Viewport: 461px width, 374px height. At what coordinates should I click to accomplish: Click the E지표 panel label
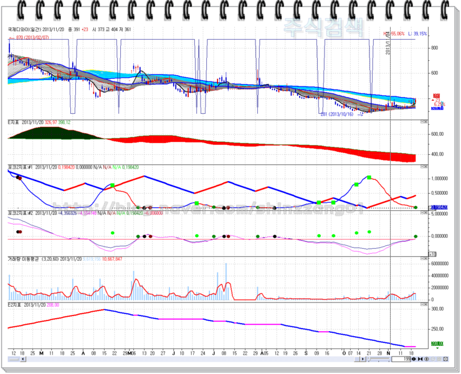click(13, 122)
